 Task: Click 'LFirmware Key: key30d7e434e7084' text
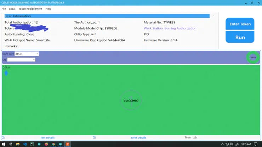click(x=99, y=40)
